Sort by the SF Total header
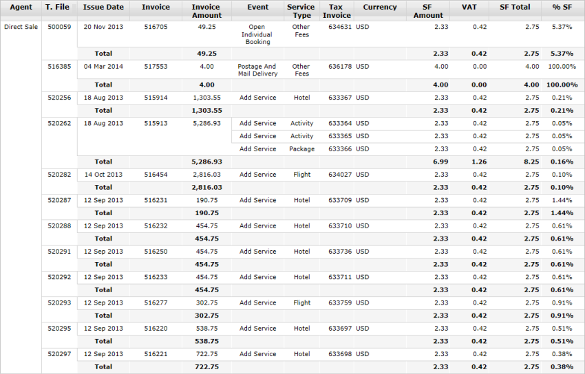This screenshot has height=374, width=585. point(515,7)
